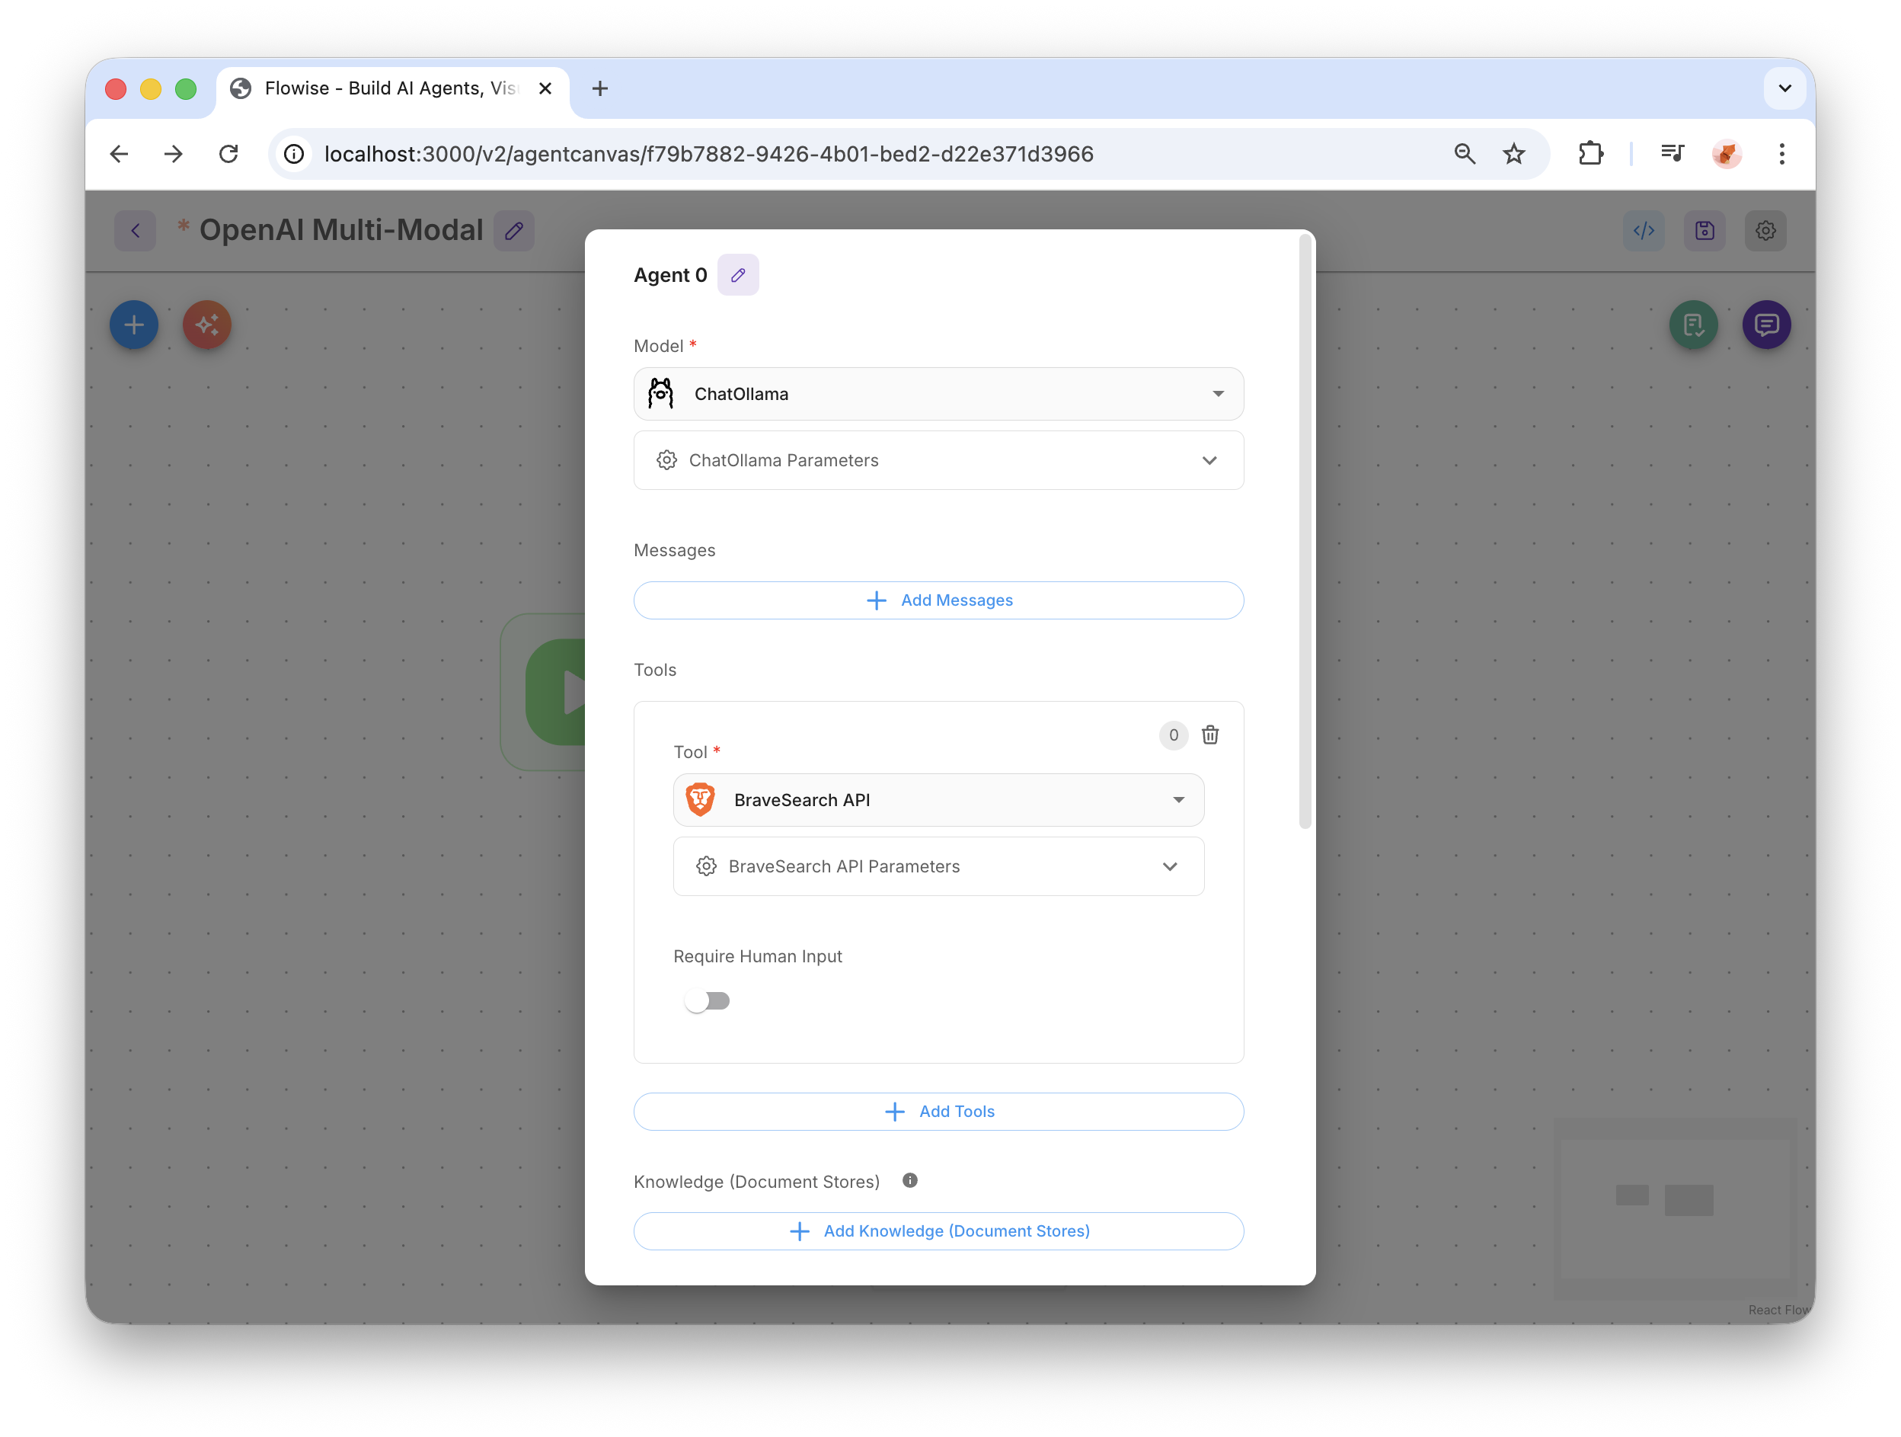
Task: Bookmark page with the star icon
Action: pos(1513,154)
